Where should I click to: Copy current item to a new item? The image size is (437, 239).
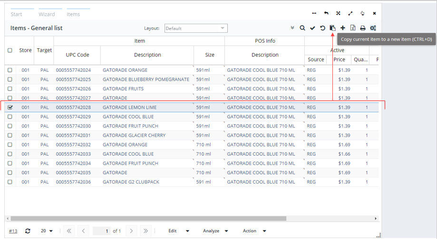[x=332, y=28]
